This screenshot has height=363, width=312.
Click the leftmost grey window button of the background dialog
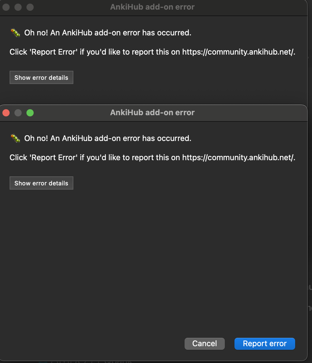click(x=6, y=7)
